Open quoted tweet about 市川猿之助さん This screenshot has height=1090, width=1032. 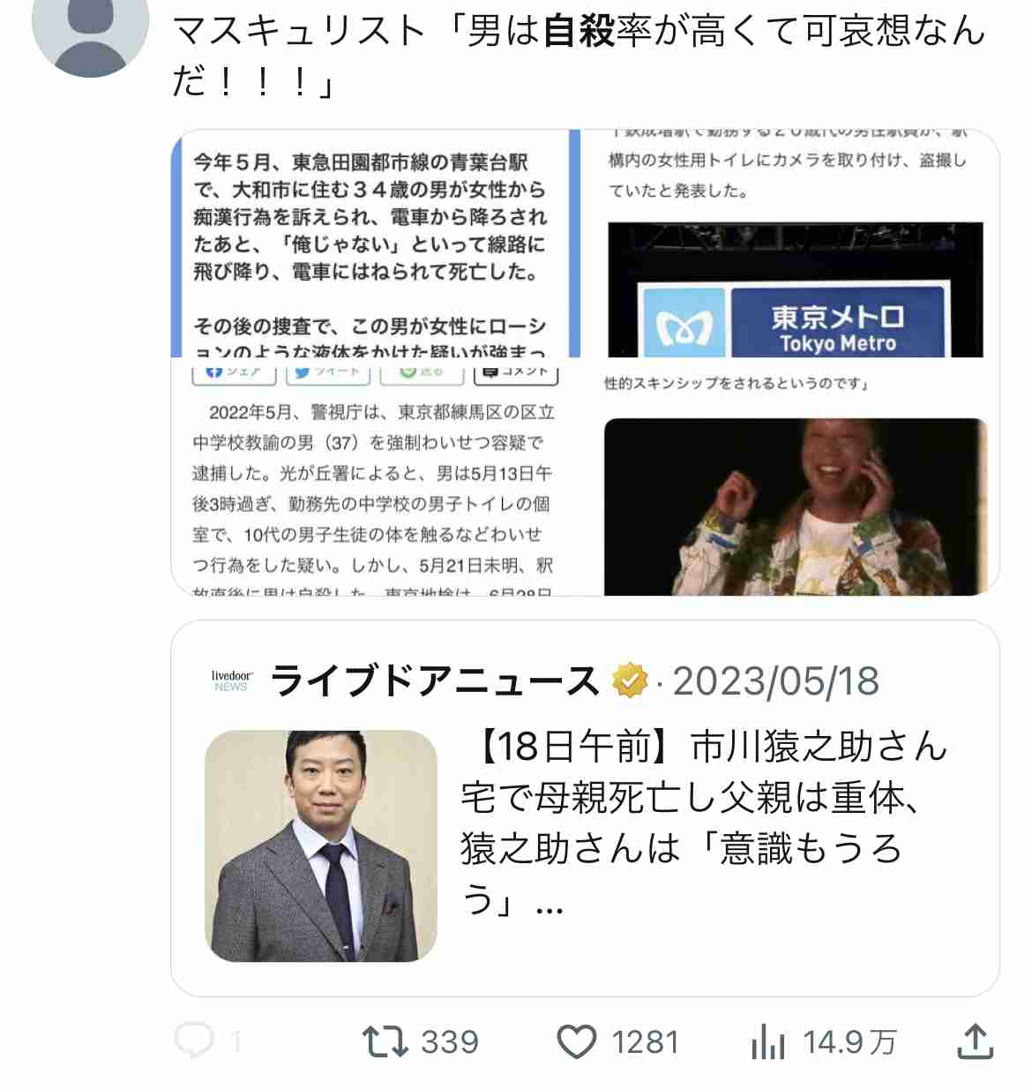coord(585,808)
